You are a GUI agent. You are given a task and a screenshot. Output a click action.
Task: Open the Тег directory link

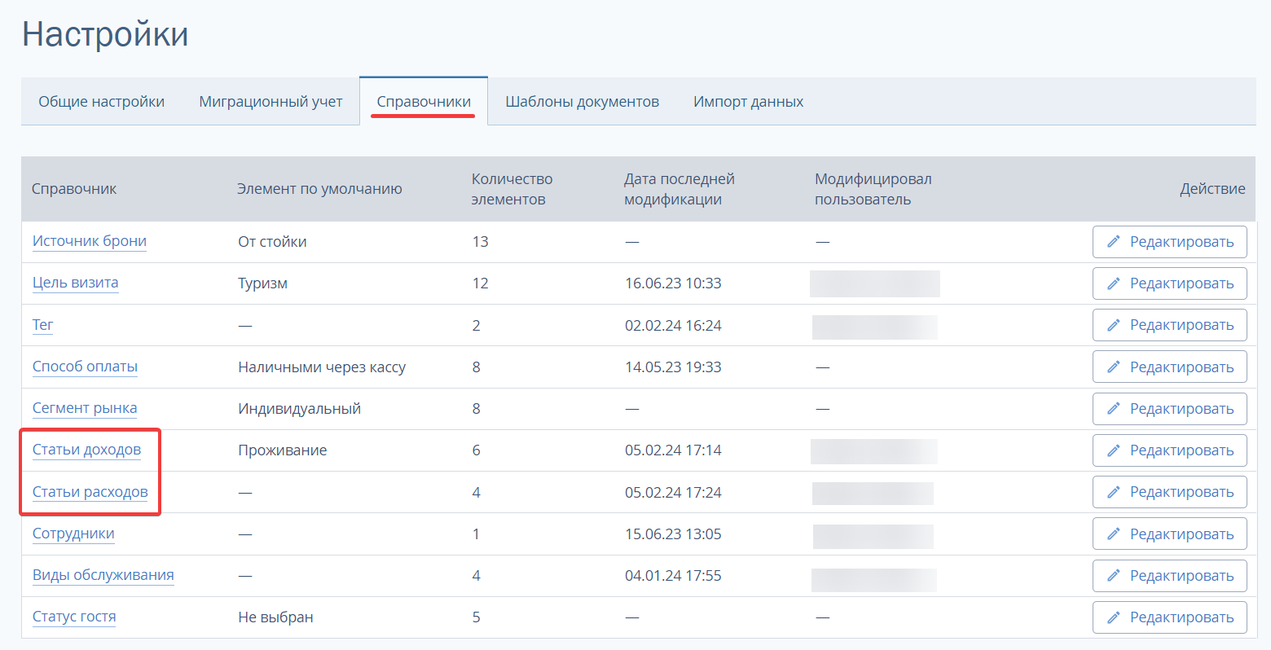tap(42, 324)
